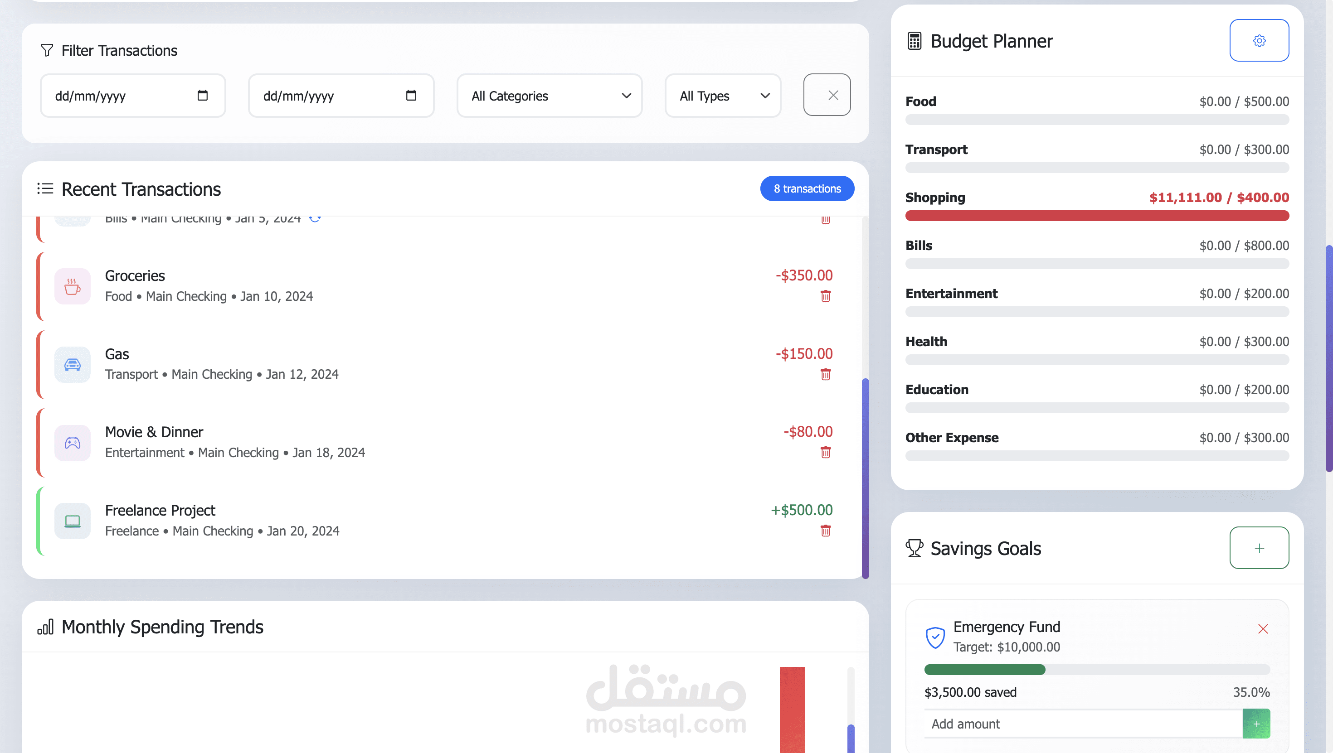Click the 8 transactions badge
This screenshot has width=1333, height=753.
click(x=807, y=189)
